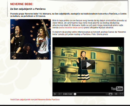Click the small play icon in the player control bar
The height and width of the screenshot is (106, 130).
click(55, 94)
